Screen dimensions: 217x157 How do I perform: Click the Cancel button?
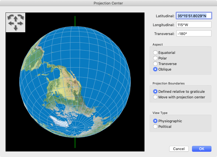(x=179, y=149)
